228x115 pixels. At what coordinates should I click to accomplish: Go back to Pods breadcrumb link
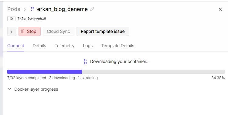tap(14, 9)
